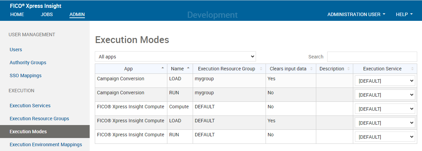Sort by Execution Service column header
The height and width of the screenshot is (151, 422).
coord(382,69)
